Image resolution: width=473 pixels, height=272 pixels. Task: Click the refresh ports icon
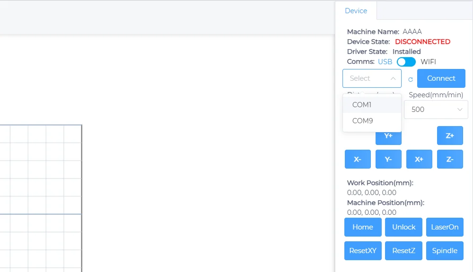[x=411, y=79]
